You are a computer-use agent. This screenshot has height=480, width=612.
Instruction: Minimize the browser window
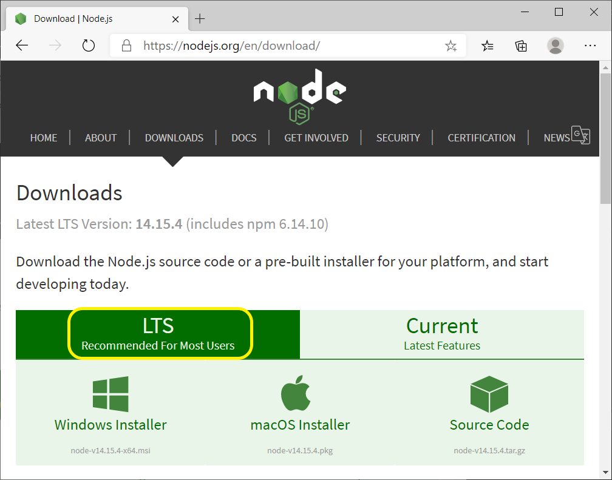525,12
